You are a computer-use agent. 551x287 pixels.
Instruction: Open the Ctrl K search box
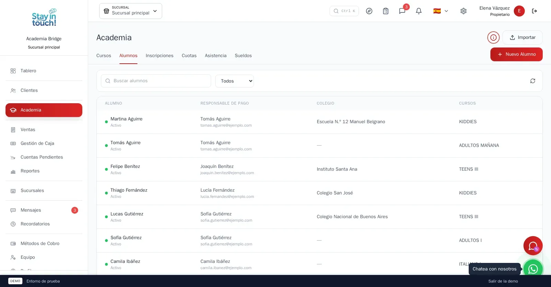(x=344, y=11)
